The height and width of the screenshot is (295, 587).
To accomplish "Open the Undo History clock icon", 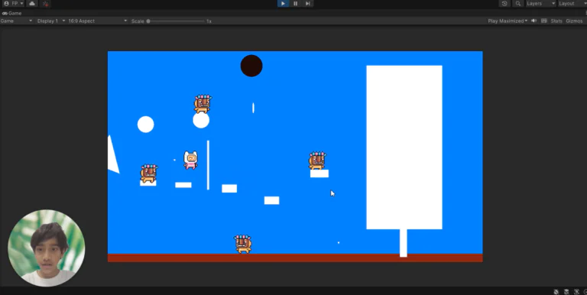I will click(504, 3).
